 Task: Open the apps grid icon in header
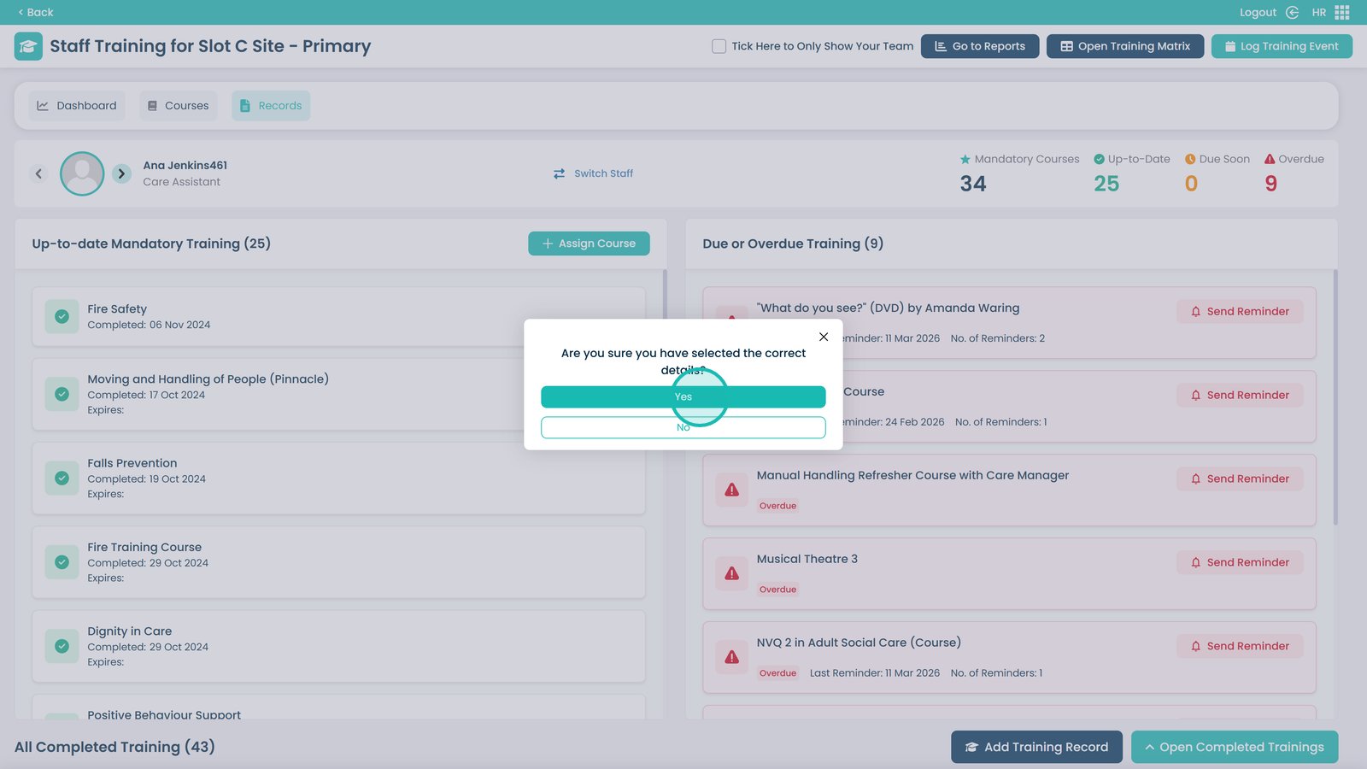pyautogui.click(x=1342, y=12)
